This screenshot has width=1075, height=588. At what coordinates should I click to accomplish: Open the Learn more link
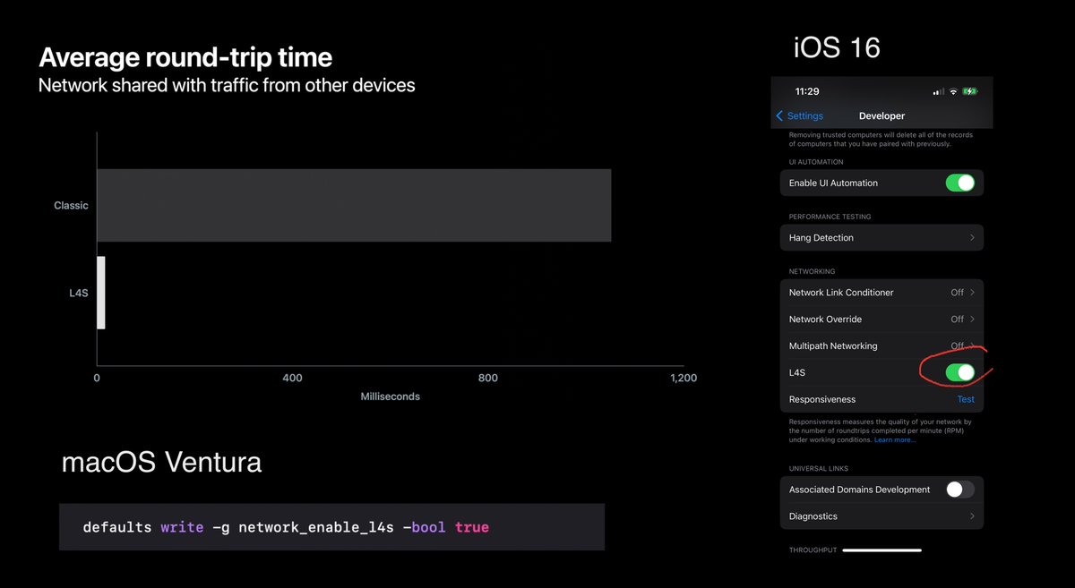(895, 439)
